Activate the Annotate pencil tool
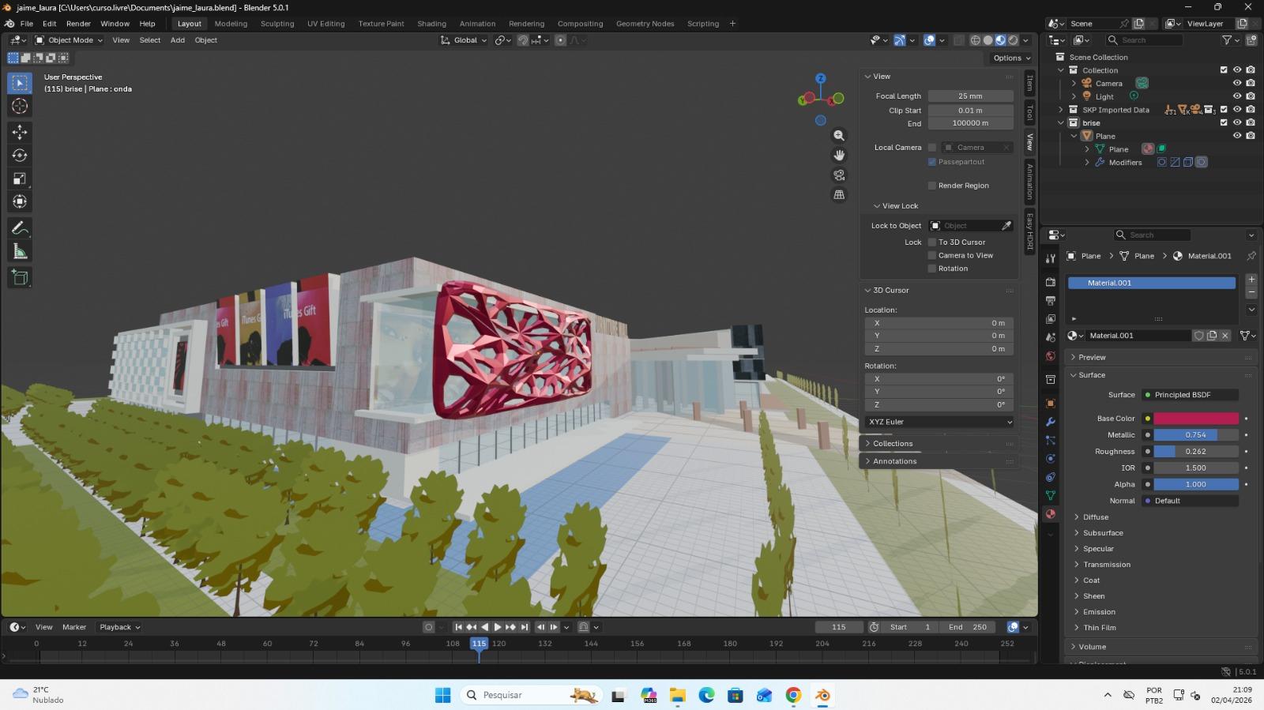The image size is (1264, 710). [x=20, y=228]
